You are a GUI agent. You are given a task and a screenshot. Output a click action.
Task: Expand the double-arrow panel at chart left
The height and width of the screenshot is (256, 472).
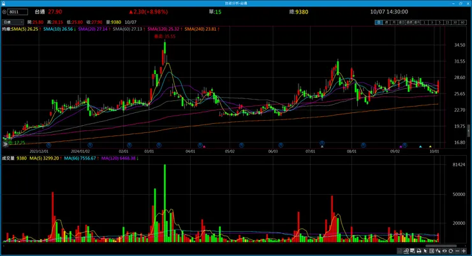[5, 144]
